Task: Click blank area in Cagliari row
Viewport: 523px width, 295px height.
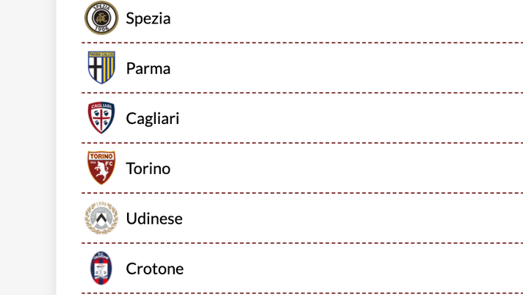Action: (x=350, y=118)
